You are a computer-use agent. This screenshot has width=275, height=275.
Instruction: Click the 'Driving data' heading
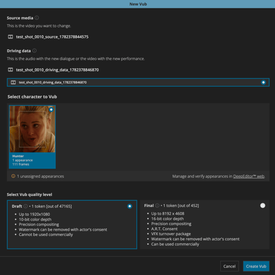tap(19, 51)
